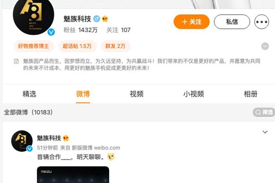Open the post options chevron dropdown
This screenshot has width=275, height=183.
click(265, 132)
